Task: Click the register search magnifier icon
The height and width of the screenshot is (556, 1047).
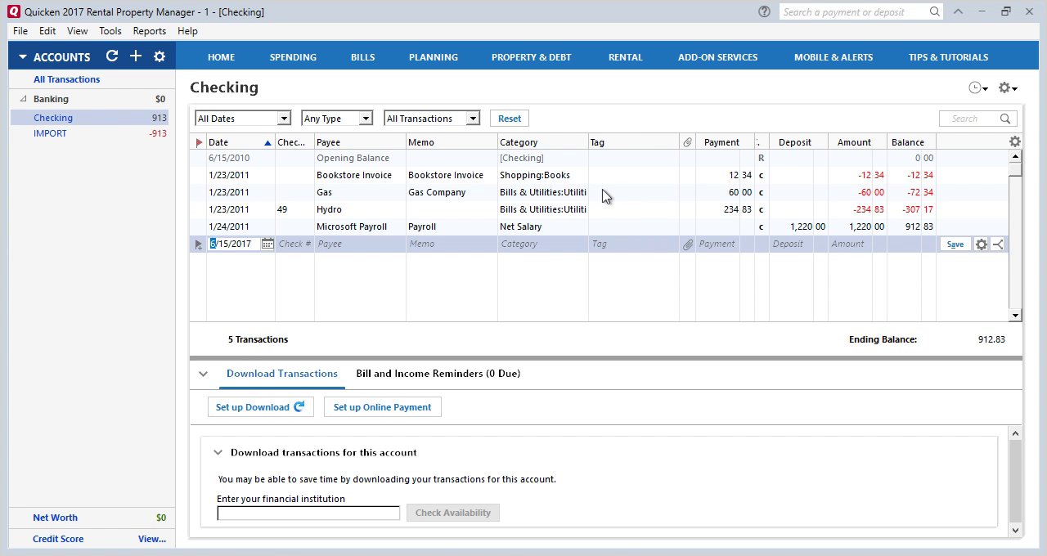Action: 1005,119
